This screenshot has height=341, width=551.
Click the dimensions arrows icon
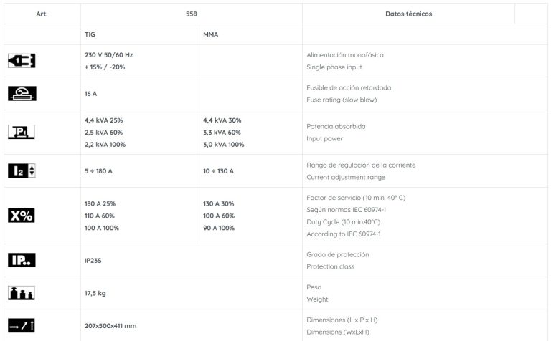[x=22, y=325]
